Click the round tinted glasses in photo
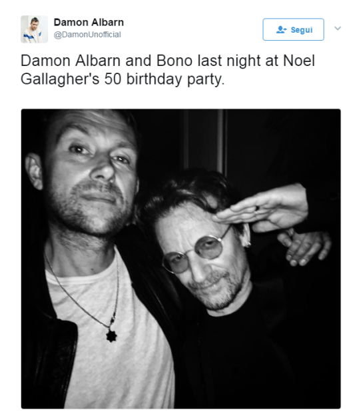The width and height of the screenshot is (363, 414). click(x=194, y=254)
